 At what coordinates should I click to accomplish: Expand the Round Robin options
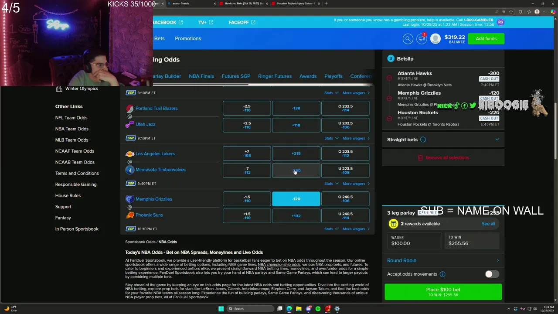pyautogui.click(x=443, y=260)
